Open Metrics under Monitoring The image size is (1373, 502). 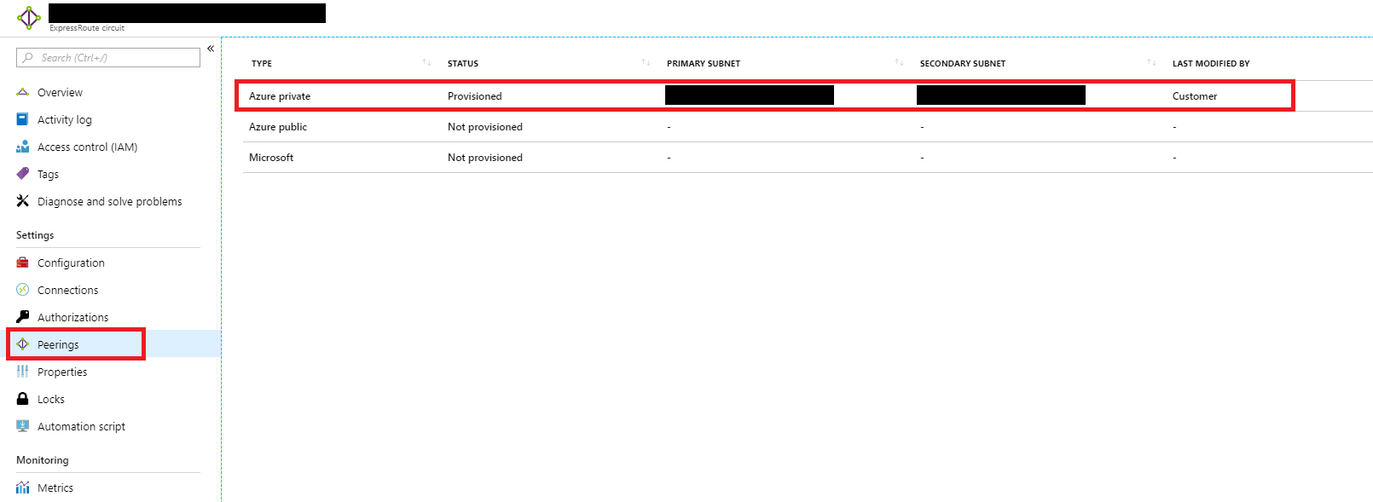click(55, 488)
